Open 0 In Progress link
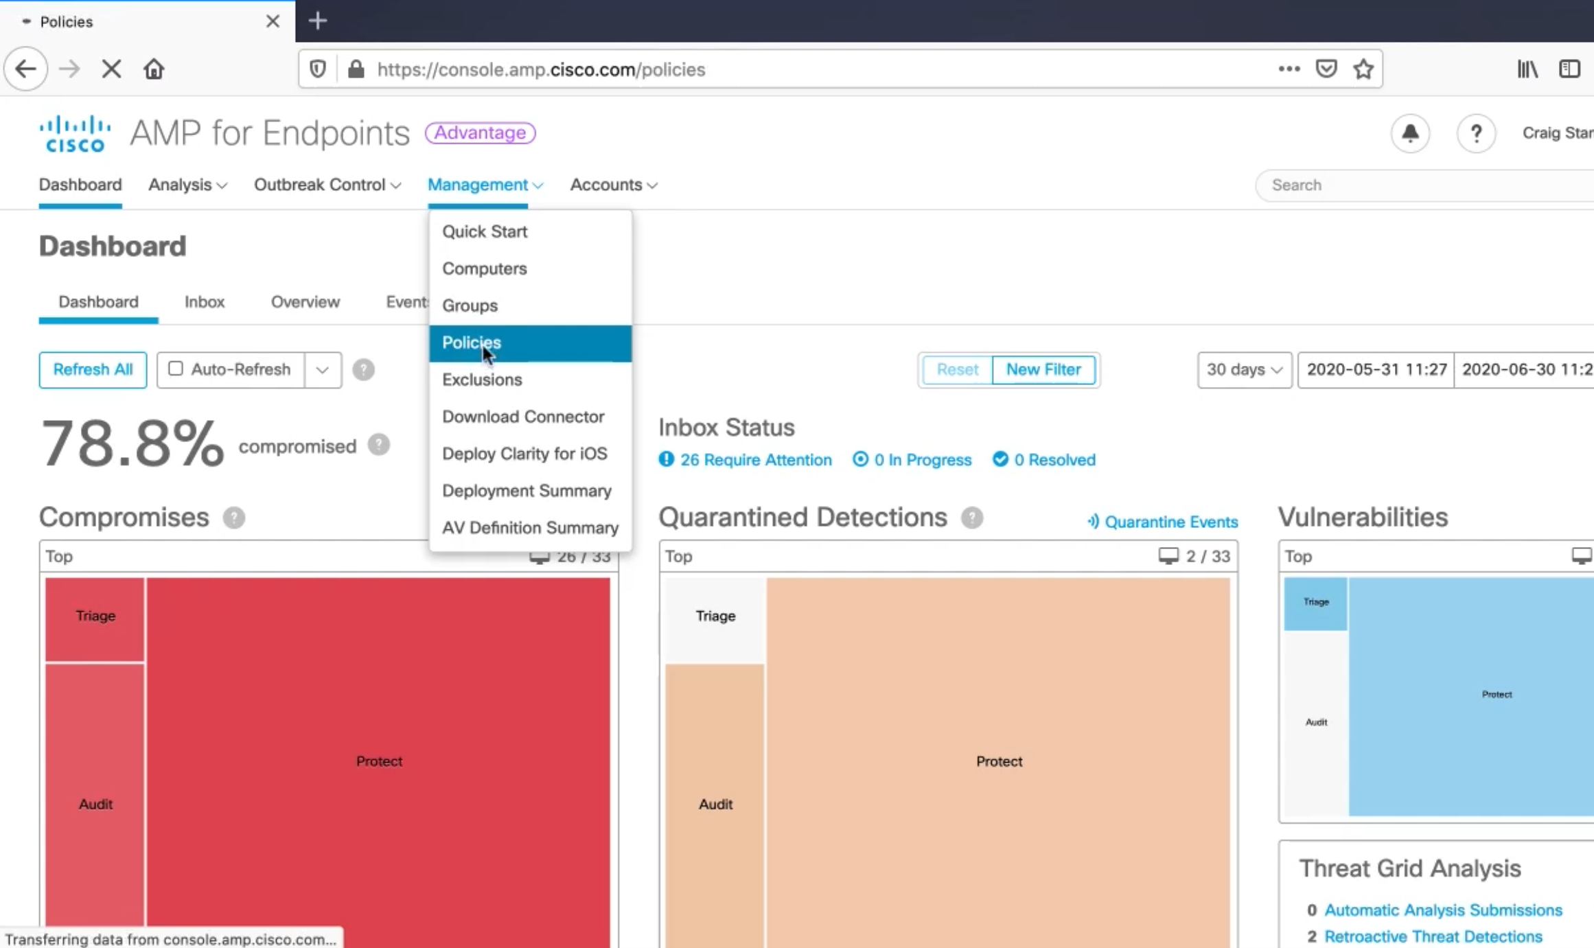The image size is (1594, 948). coord(923,460)
